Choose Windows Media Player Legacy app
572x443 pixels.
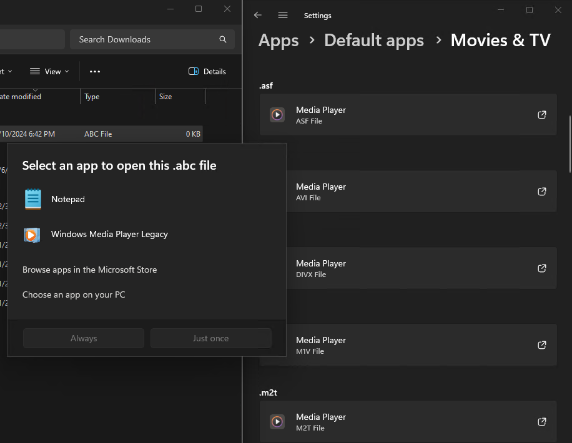[146, 235]
